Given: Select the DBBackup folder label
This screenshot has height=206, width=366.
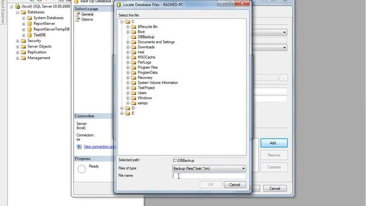Looking at the screenshot, I should click(146, 37).
